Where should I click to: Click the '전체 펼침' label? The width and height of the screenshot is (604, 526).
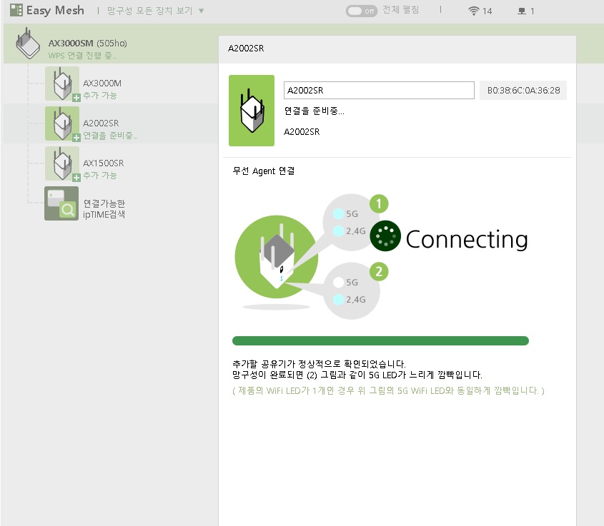[400, 10]
